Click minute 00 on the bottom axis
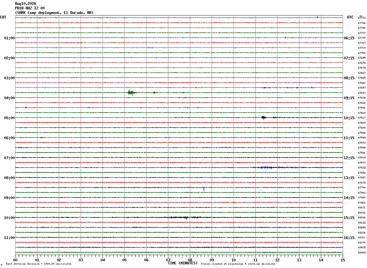This screenshot has width=367, height=268. coord(15,260)
